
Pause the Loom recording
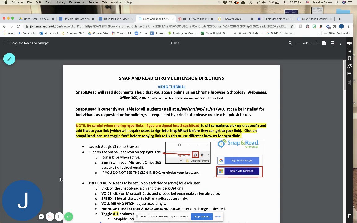[x=59, y=216]
